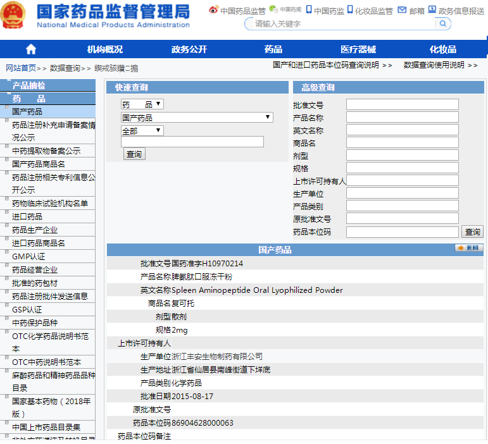Open 国产和进口药品本位码查询说明 link
The image size is (488, 444).
coord(325,65)
